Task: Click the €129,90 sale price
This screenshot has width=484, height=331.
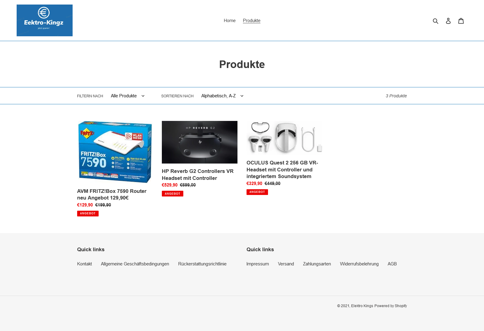Action: click(x=85, y=205)
